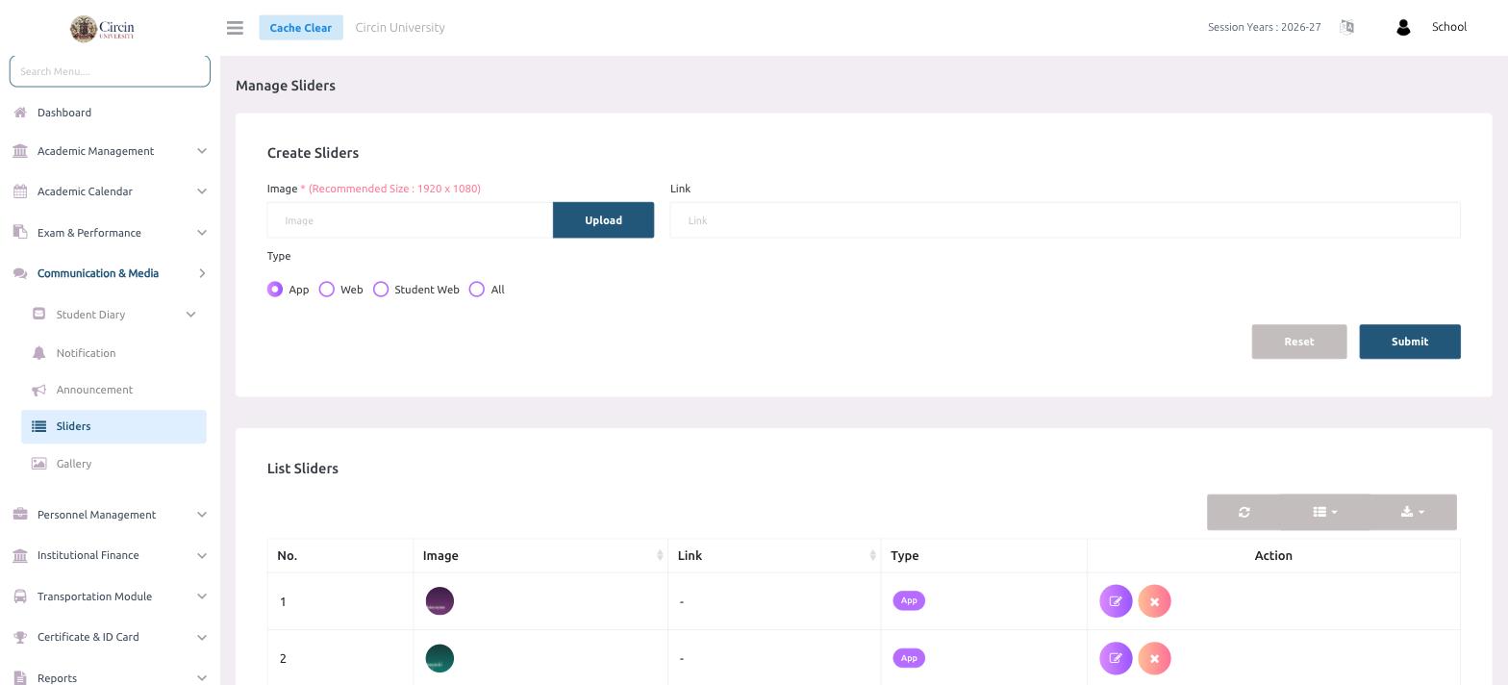Refresh the sliders list table

click(x=1244, y=512)
